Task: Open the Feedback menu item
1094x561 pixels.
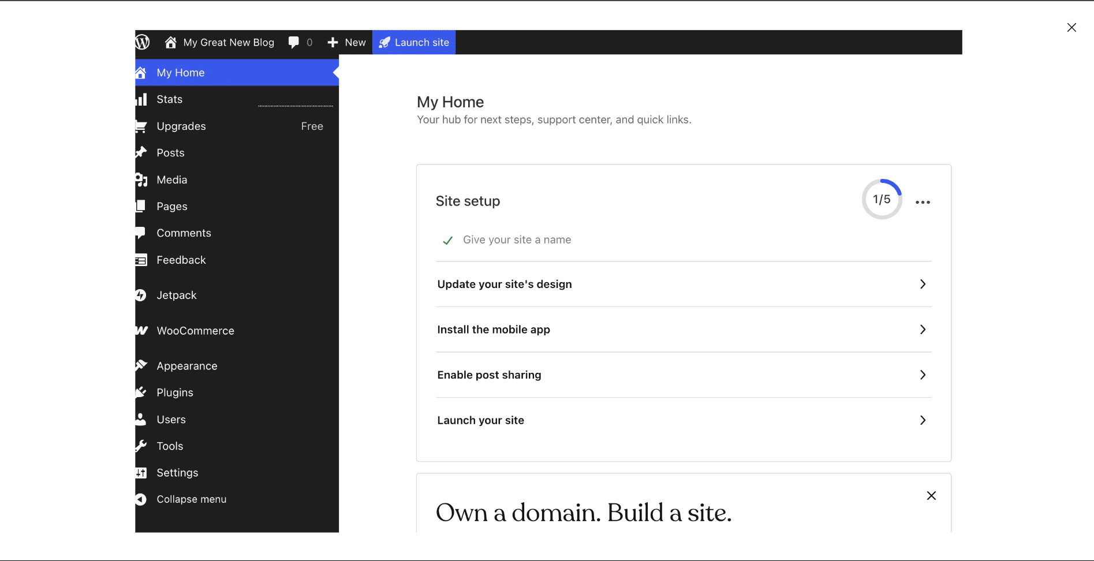Action: coord(237,260)
